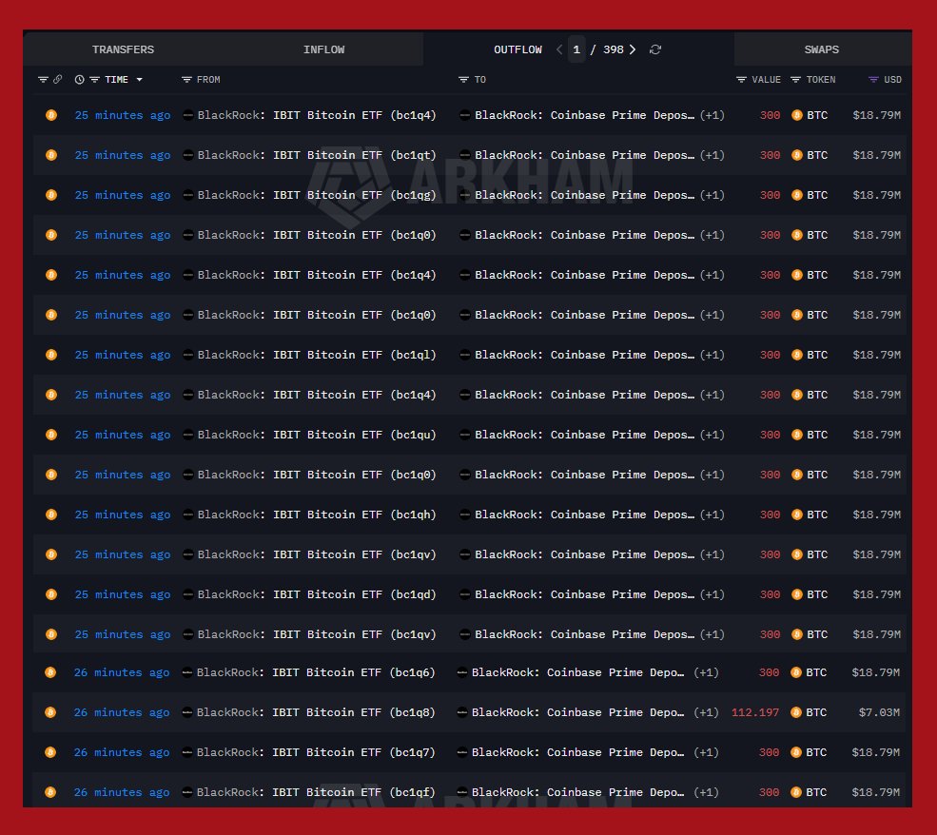Open Coinbase Prime Deposit recipient in bc1q7 row

click(x=577, y=752)
